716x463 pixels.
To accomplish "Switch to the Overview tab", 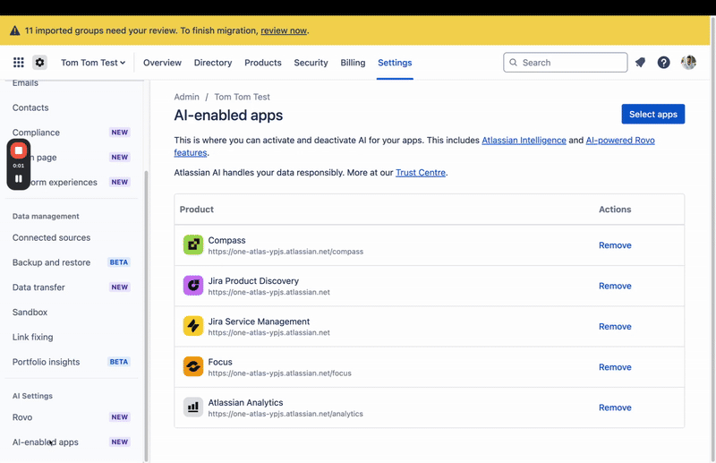I will (x=162, y=63).
